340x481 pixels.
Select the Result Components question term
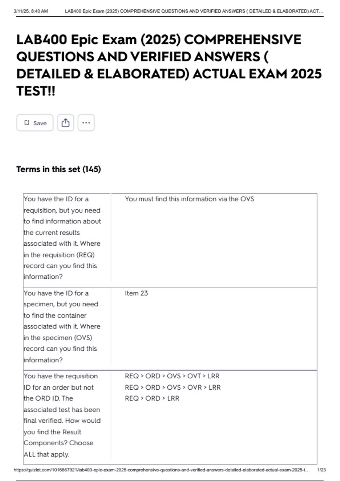62,415
